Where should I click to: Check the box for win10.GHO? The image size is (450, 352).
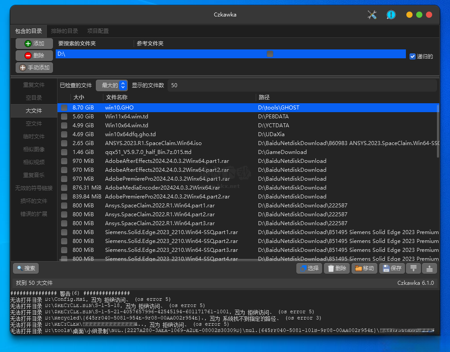(x=64, y=108)
